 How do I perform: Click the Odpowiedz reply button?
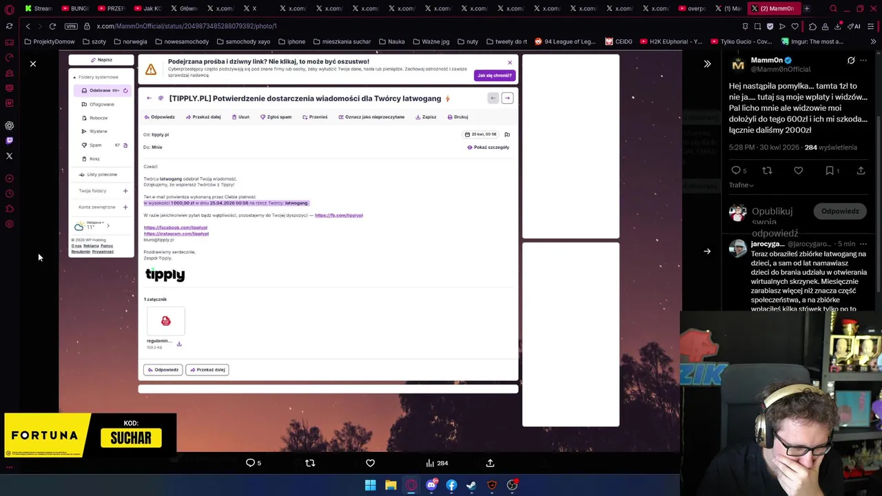click(x=840, y=211)
